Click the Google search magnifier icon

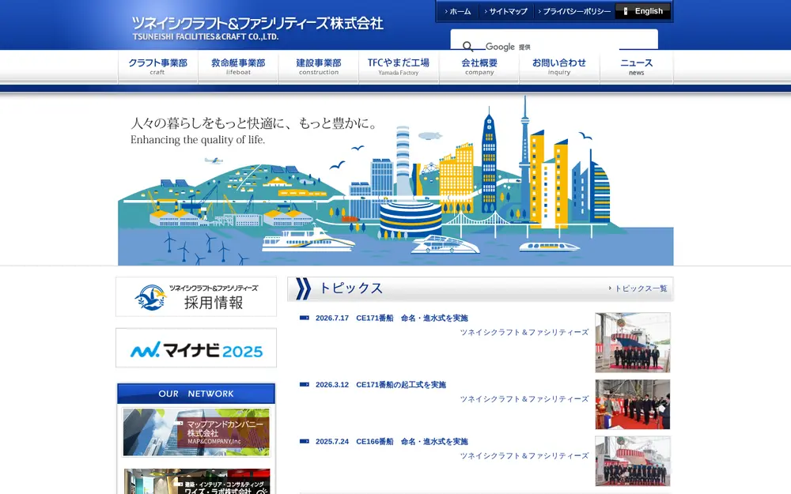[x=467, y=47]
